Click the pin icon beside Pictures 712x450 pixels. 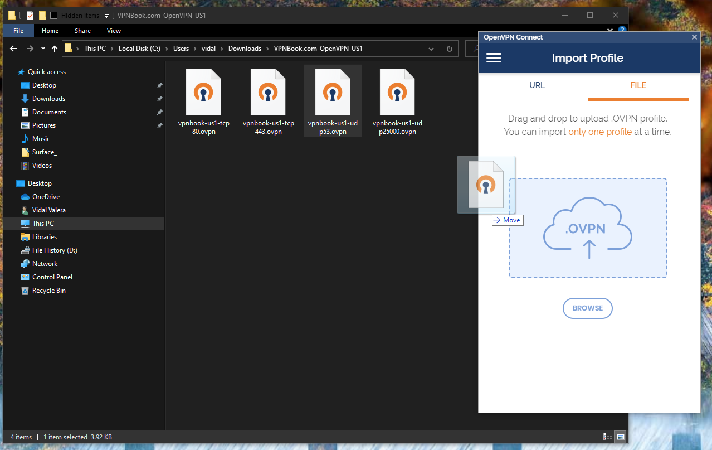(159, 125)
